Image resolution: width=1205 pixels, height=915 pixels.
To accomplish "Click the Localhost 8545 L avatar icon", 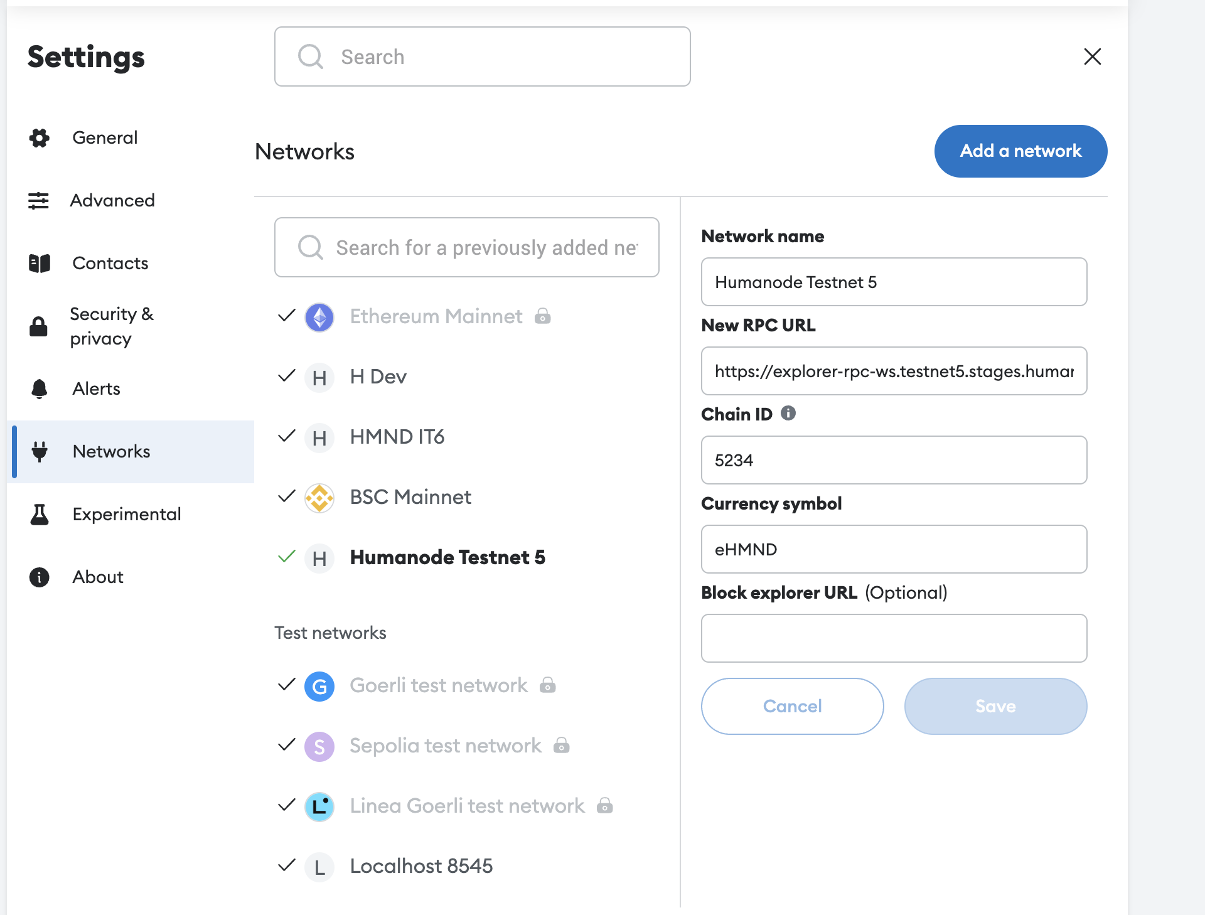I will click(319, 867).
